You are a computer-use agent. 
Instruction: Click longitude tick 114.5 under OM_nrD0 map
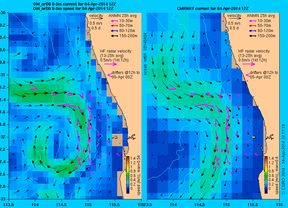pos(61,205)
